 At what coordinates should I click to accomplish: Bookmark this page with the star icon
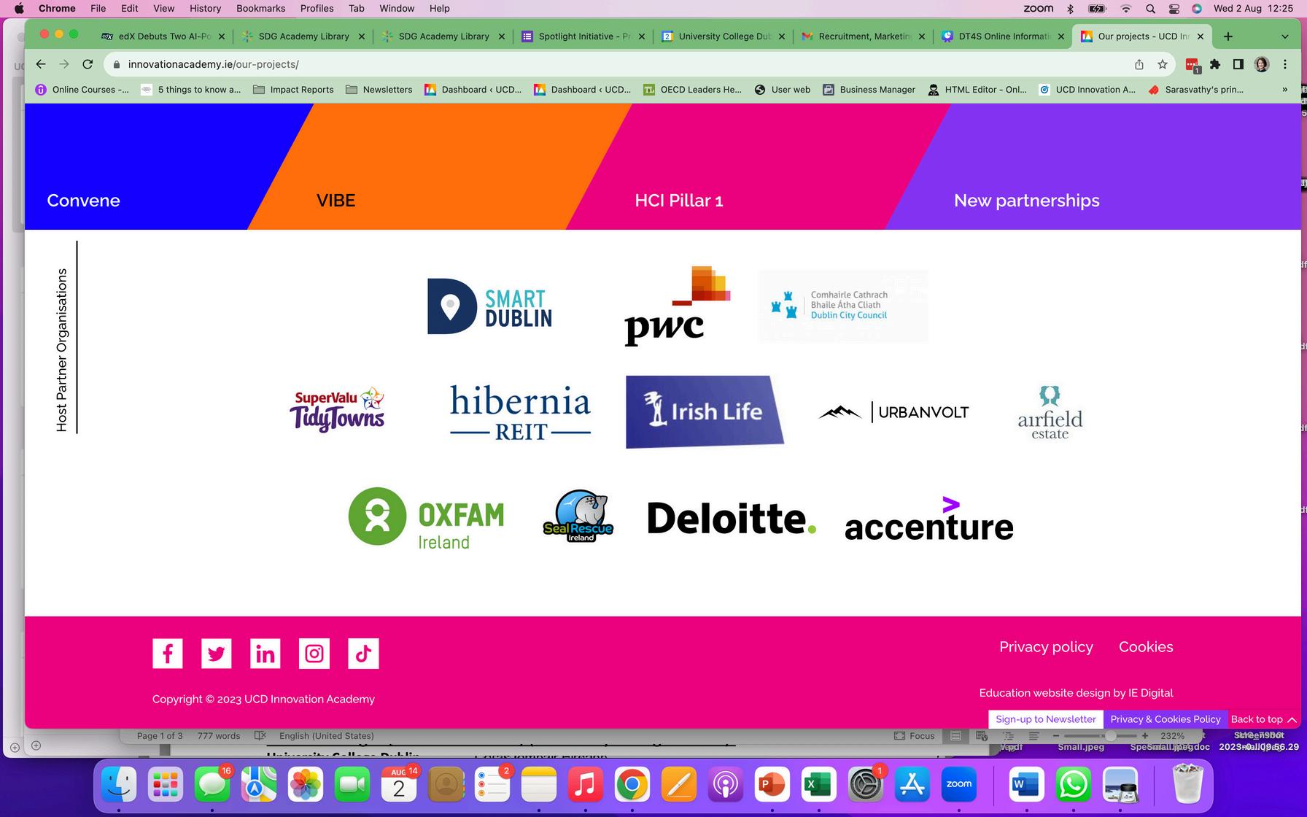(1163, 64)
